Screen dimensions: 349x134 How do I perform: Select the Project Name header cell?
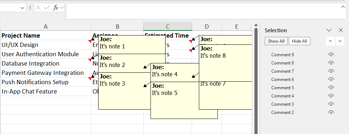[46, 35]
